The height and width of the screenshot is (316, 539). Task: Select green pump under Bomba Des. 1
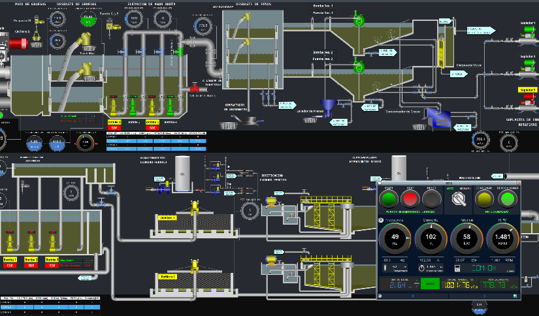tap(359, 20)
